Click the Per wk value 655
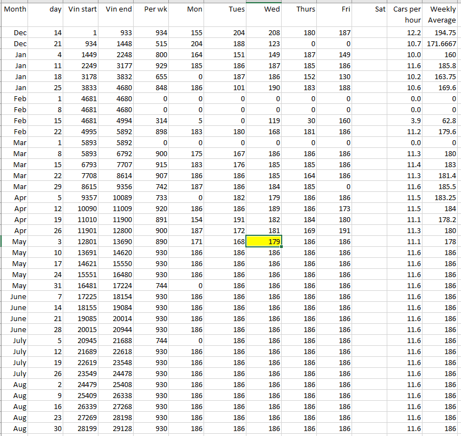This screenshot has width=461, height=436. 152,77
